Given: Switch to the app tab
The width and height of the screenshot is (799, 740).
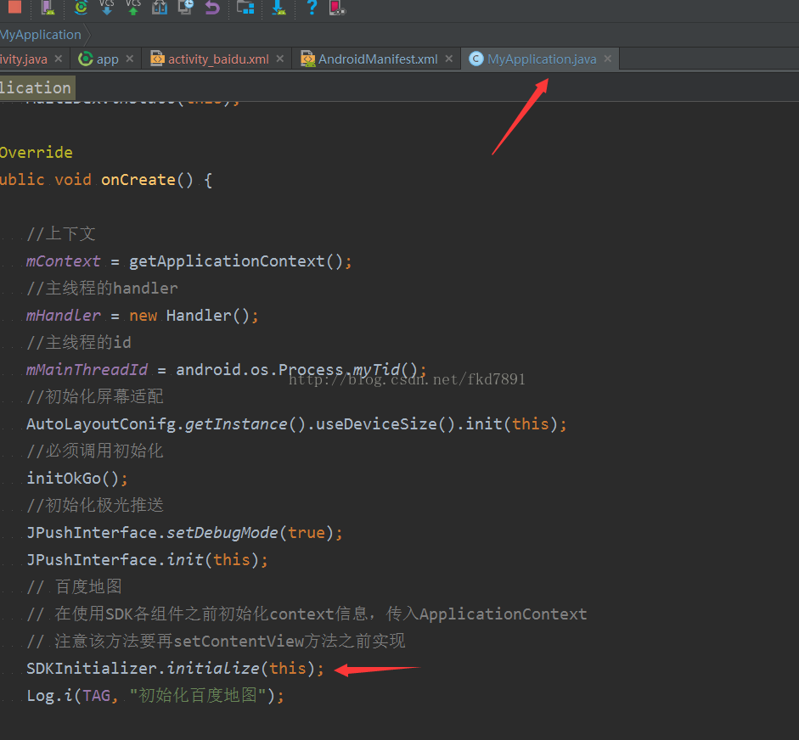Looking at the screenshot, I should point(107,59).
